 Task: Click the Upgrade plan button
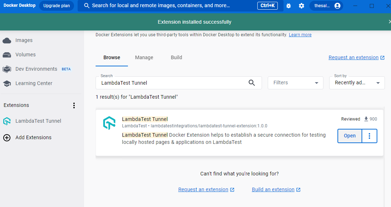click(x=56, y=6)
